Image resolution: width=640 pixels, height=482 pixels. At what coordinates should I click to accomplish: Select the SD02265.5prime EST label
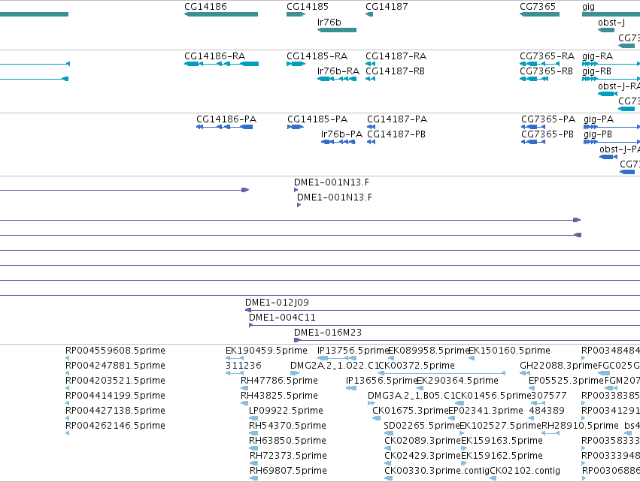422,426
